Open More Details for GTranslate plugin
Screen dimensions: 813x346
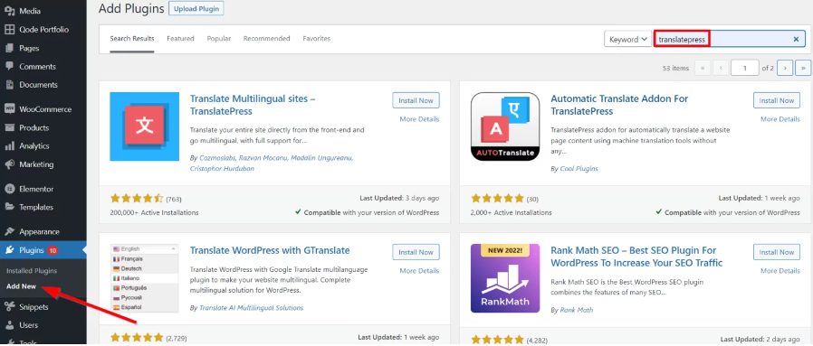click(419, 270)
